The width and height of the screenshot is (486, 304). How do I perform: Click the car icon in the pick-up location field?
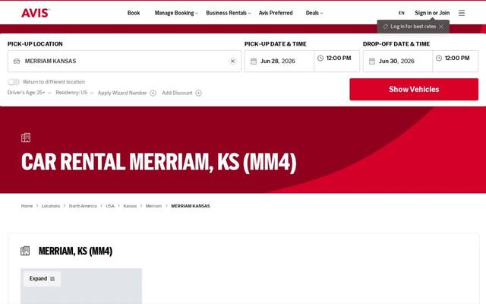click(x=17, y=61)
